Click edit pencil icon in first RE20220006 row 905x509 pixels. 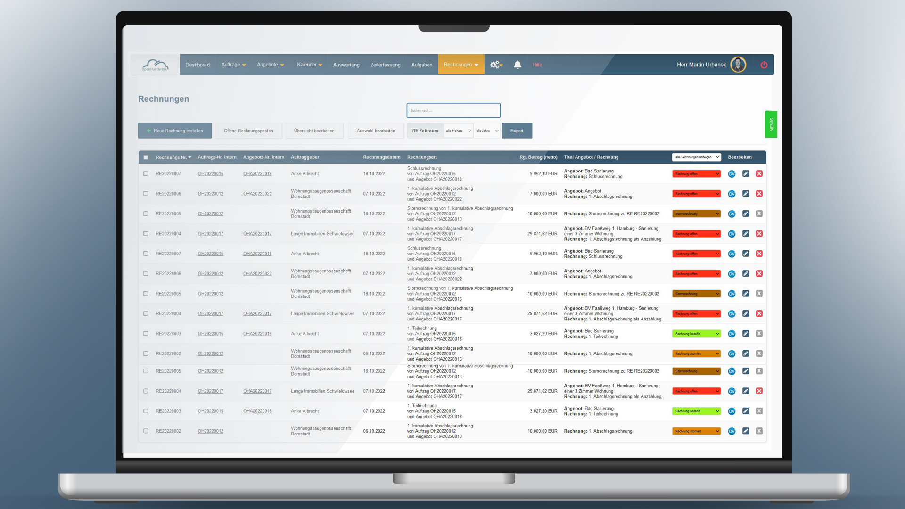point(745,194)
